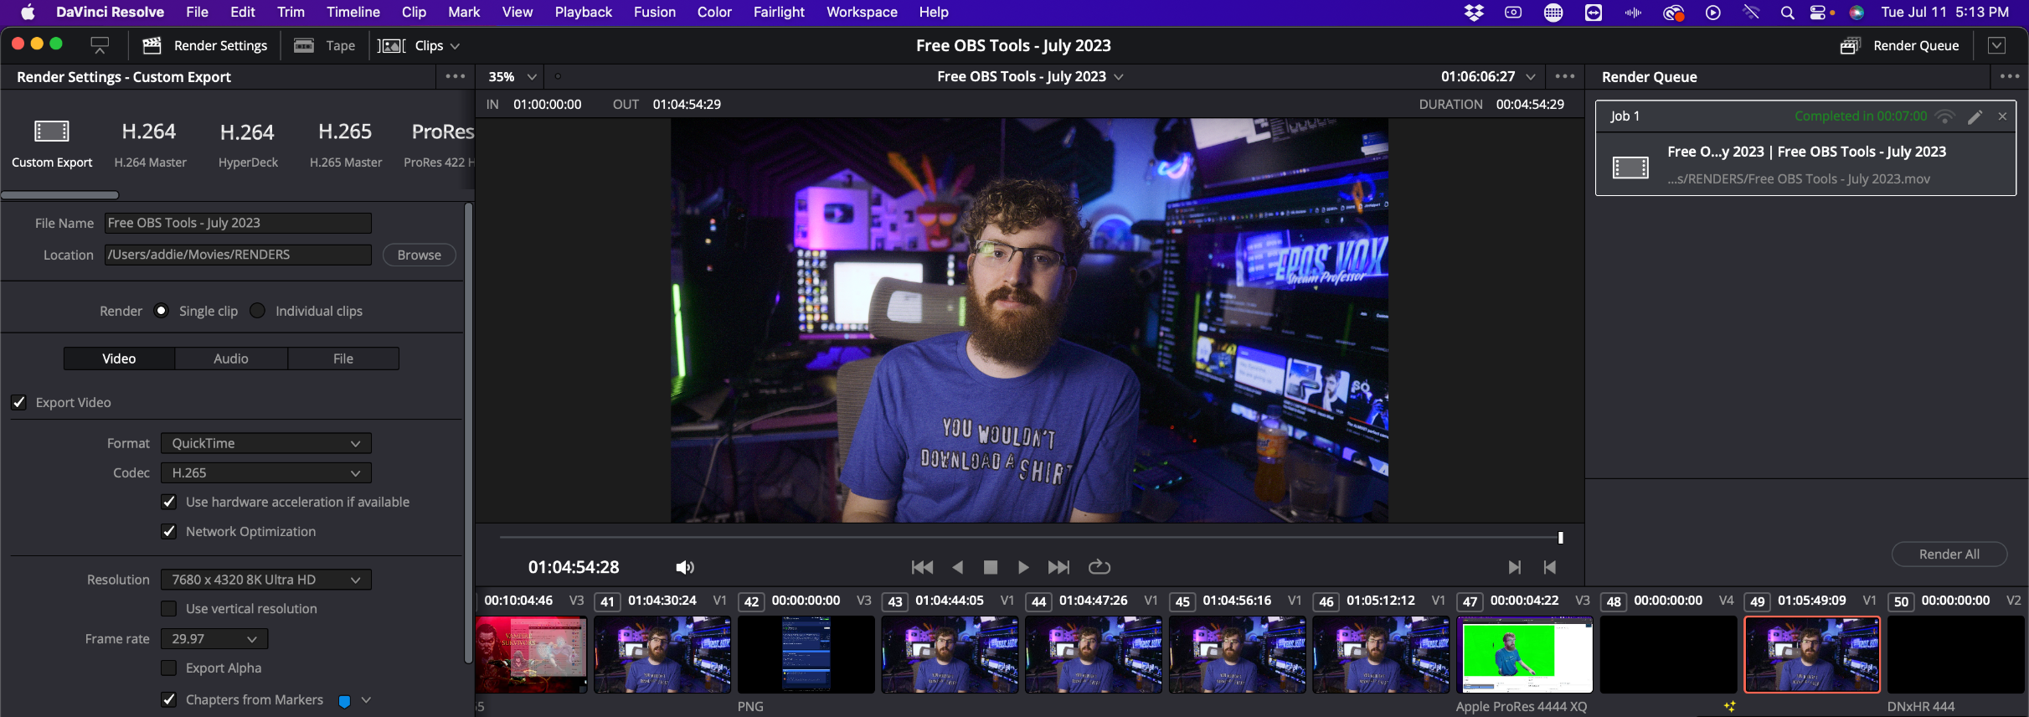Enable the Export Alpha checkbox

click(x=169, y=668)
